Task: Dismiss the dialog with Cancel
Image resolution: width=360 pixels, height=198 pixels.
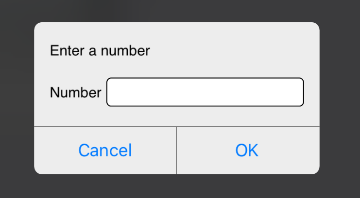Action: pyautogui.click(x=105, y=150)
